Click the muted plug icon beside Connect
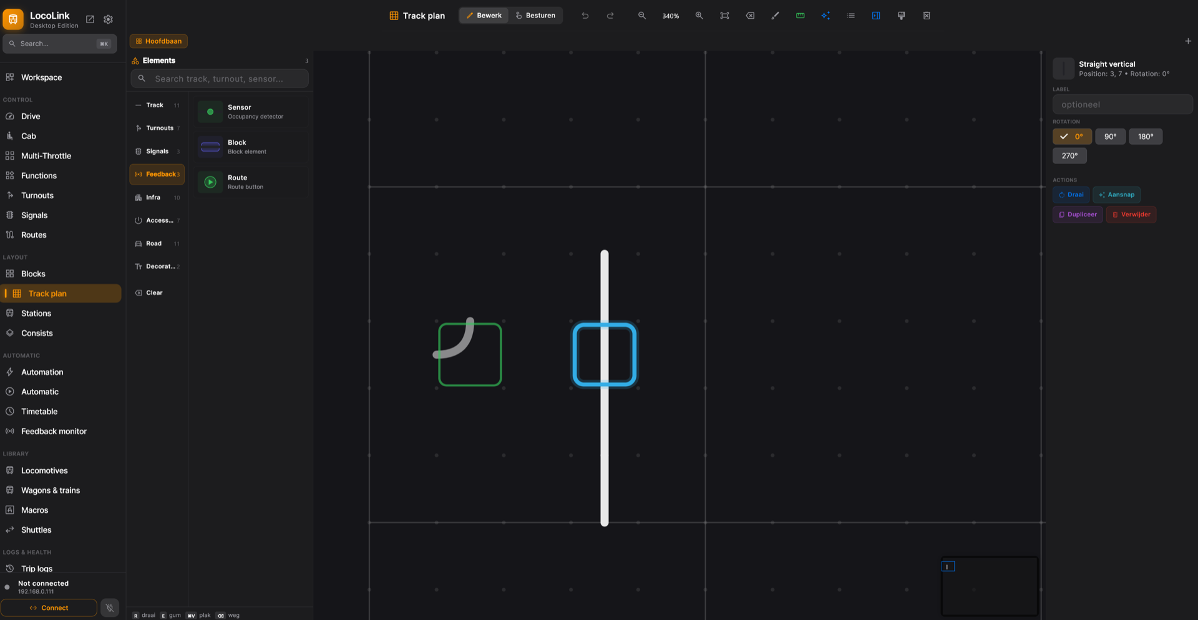The width and height of the screenshot is (1198, 620). 110,608
